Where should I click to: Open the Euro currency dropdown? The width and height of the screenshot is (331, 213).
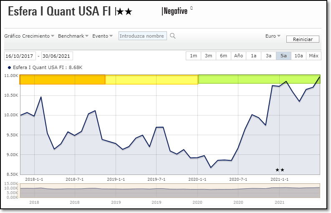coord(273,36)
